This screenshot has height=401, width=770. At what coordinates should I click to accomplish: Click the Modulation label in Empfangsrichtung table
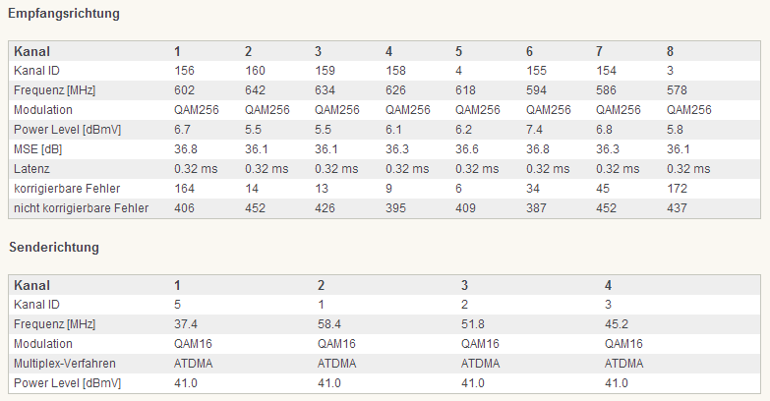click(x=42, y=110)
